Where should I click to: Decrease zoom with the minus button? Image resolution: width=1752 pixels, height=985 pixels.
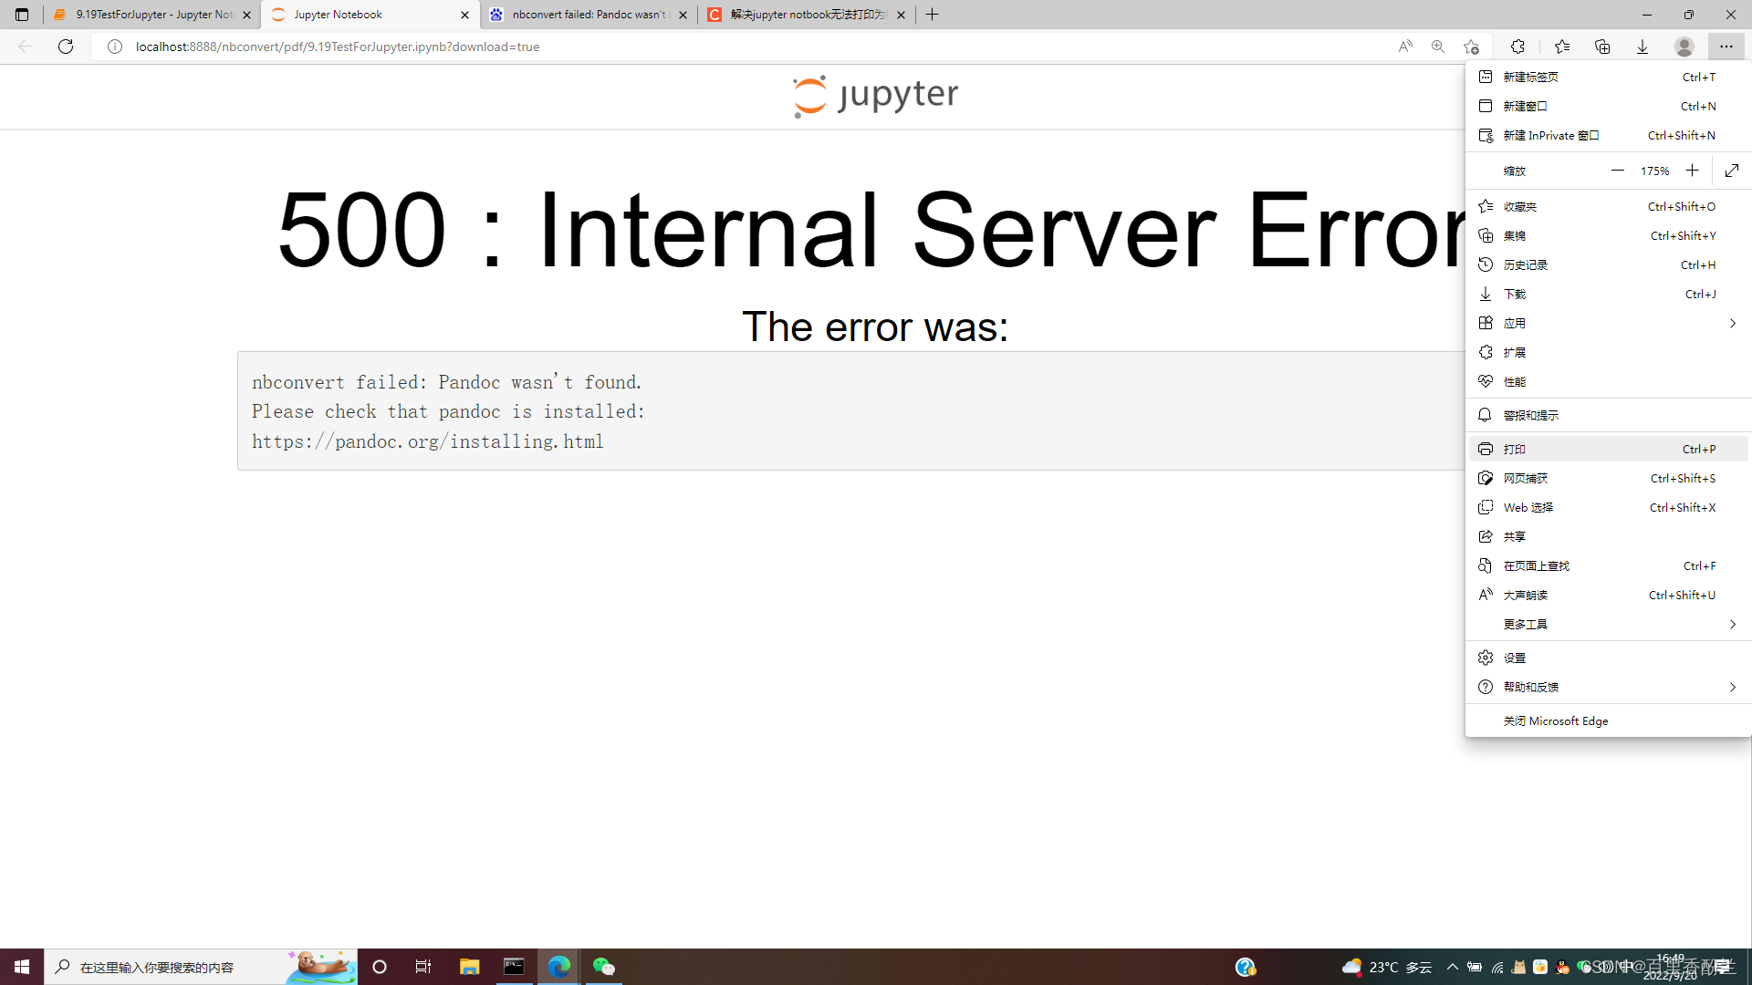[x=1618, y=171]
